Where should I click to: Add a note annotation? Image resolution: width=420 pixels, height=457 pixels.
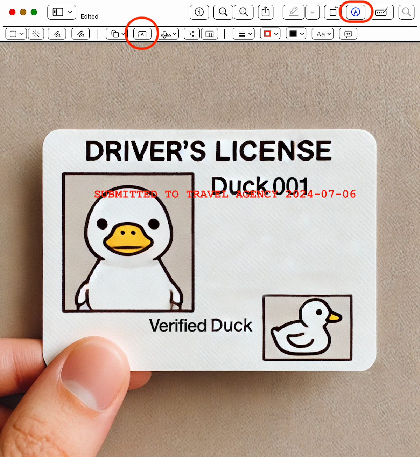348,34
